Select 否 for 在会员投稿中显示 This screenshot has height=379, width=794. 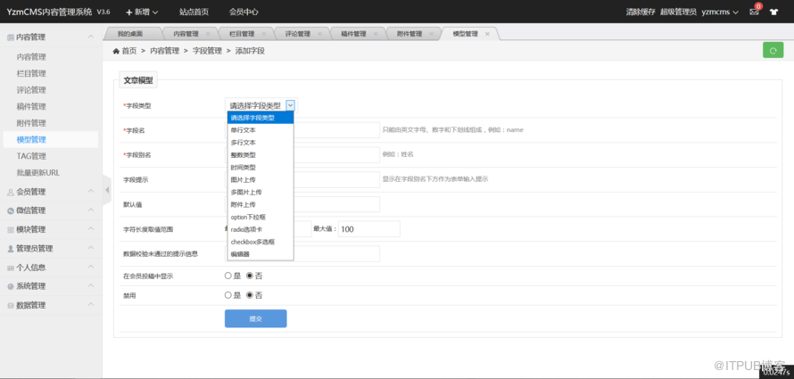[249, 276]
